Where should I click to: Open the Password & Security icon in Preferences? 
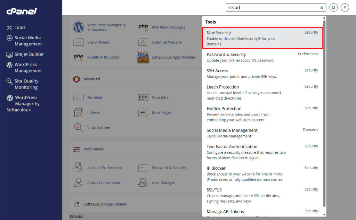click(x=143, y=168)
